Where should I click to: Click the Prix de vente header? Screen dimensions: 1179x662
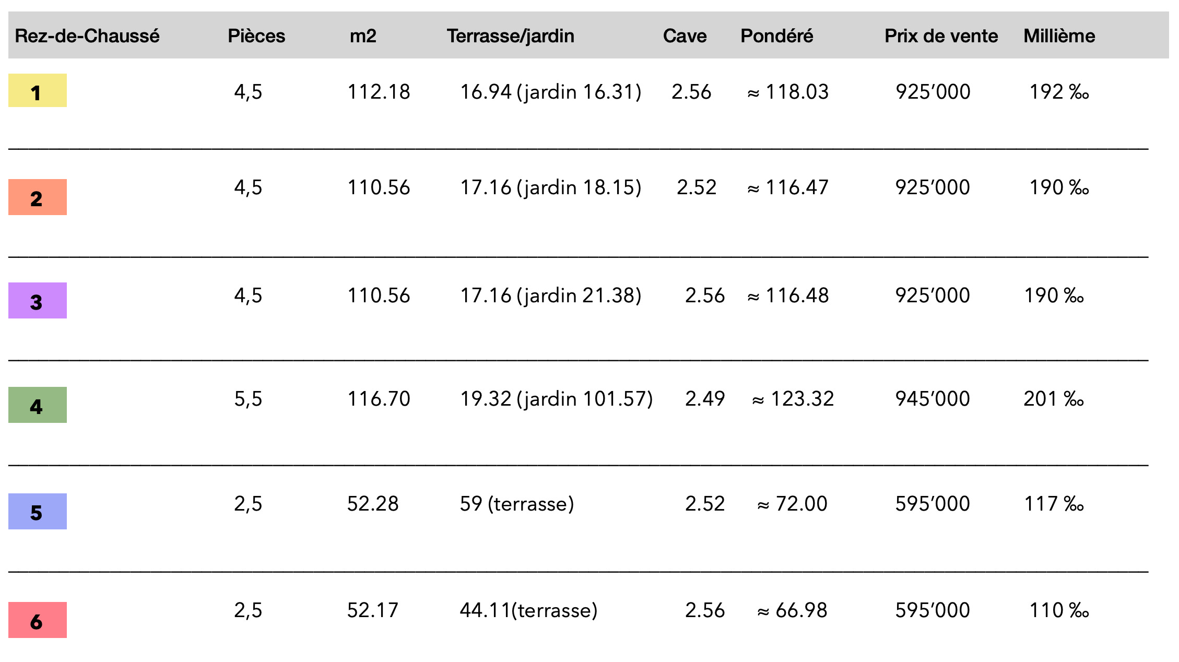pyautogui.click(x=941, y=36)
